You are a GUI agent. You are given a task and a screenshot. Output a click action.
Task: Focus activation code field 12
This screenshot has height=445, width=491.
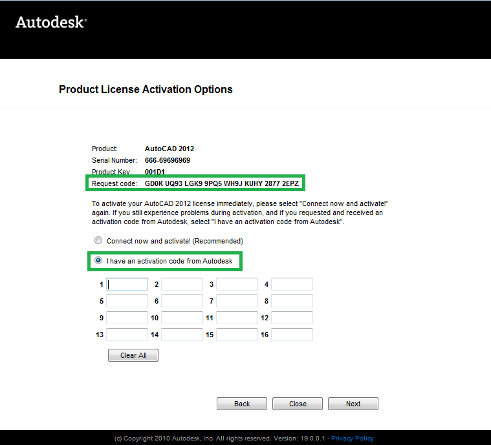click(292, 318)
